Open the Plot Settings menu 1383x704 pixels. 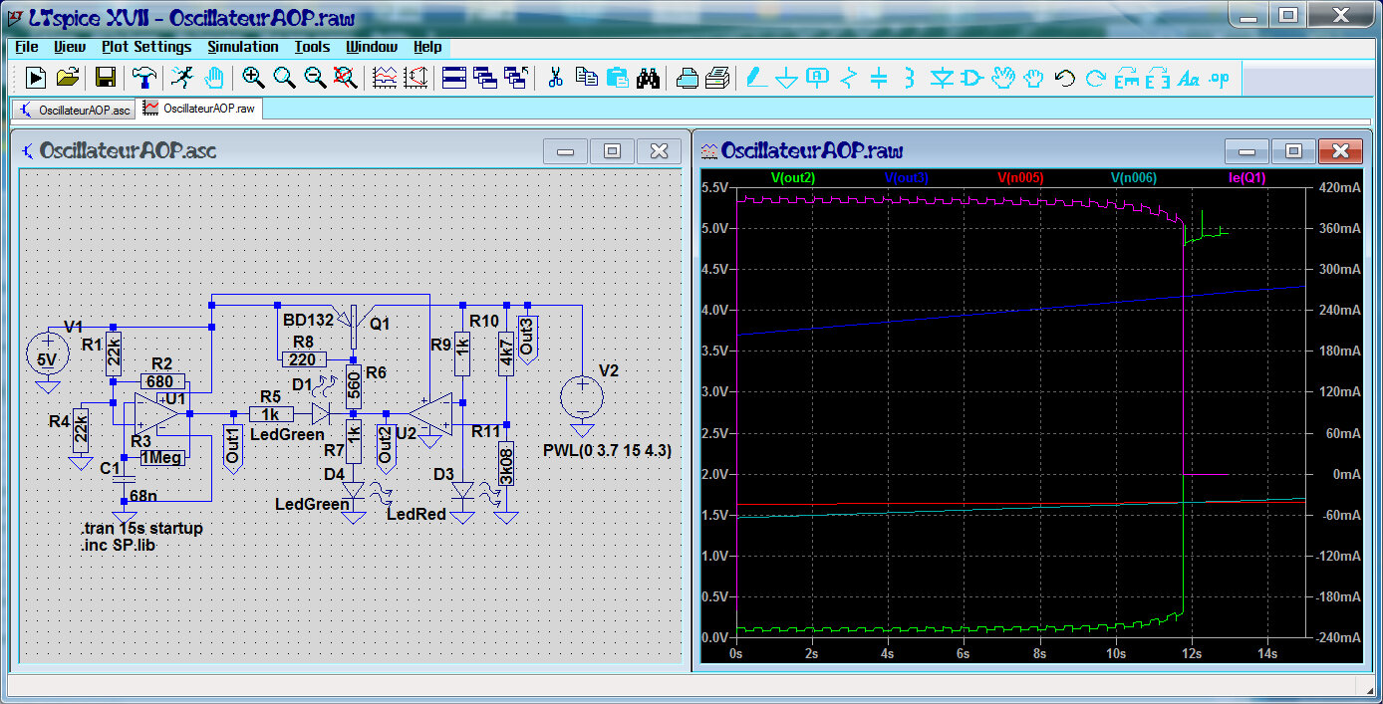(146, 47)
